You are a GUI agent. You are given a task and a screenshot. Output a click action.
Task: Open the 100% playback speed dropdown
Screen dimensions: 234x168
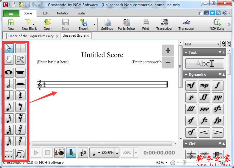tap(136, 153)
